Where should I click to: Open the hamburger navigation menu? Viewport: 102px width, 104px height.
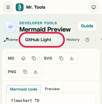(x=8, y=7)
